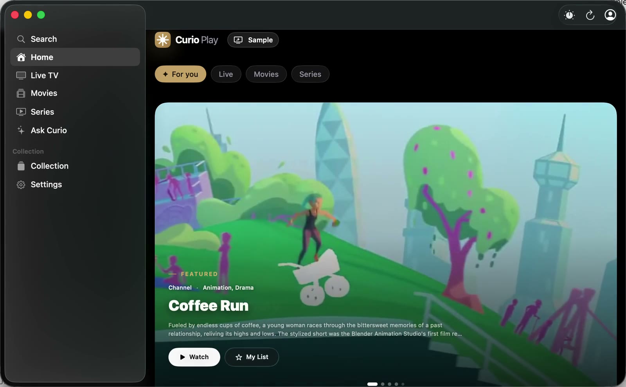Click the yellow minimize window button
The width and height of the screenshot is (626, 387).
click(x=28, y=15)
